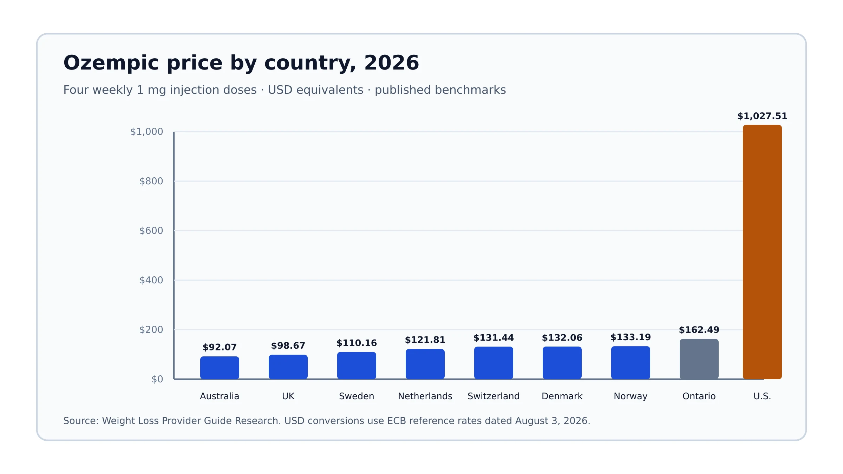Click the gray Ontario bar

coord(699,359)
